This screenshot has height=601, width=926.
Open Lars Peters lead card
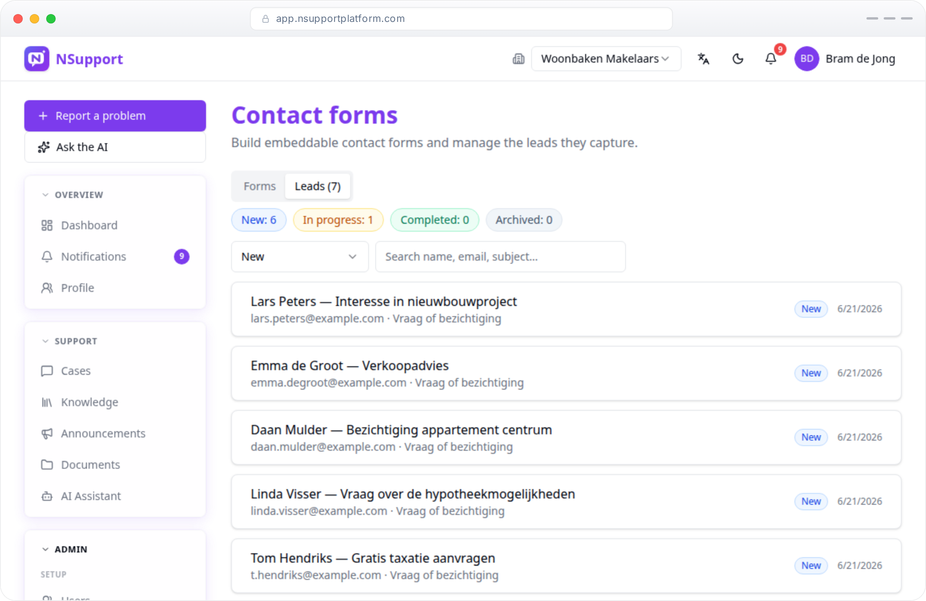[x=566, y=309]
